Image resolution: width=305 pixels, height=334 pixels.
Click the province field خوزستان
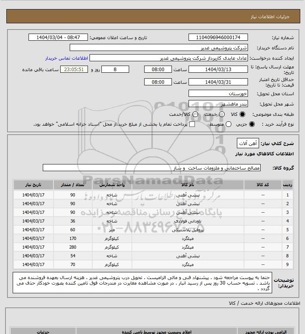[218, 94]
